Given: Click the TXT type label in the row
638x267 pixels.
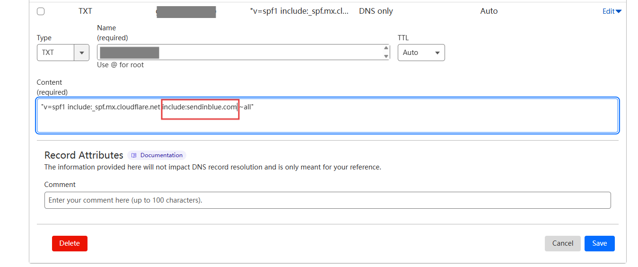Looking at the screenshot, I should click(x=85, y=11).
